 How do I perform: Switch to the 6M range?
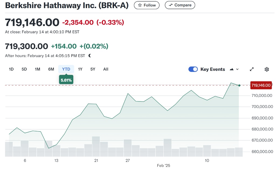pyautogui.click(x=51, y=69)
